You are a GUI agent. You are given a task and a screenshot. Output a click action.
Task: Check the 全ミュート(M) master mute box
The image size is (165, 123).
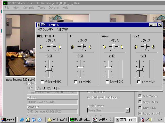tap(42, 82)
